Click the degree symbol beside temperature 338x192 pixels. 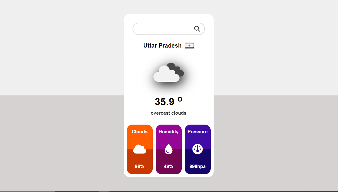click(180, 99)
